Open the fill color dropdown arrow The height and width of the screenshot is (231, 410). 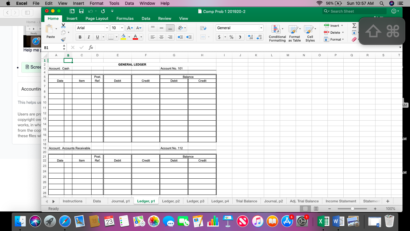click(128, 37)
